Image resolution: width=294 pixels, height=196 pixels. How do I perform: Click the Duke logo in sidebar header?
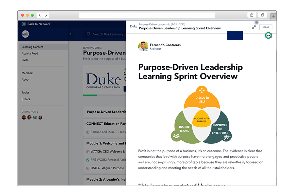pos(25,34)
